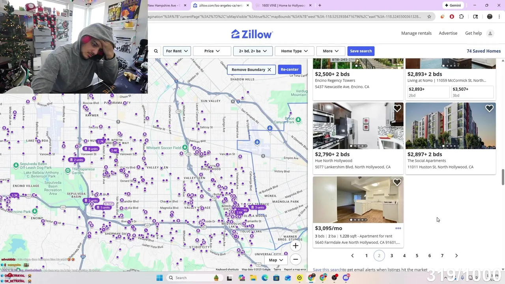Open the 2+ bd, 2+ ba filter
The height and width of the screenshot is (284, 505).
pyautogui.click(x=252, y=51)
